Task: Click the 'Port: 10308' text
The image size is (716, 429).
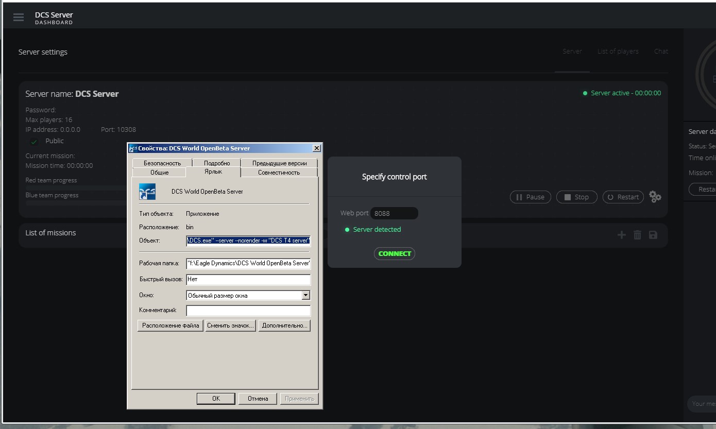Action: tap(118, 130)
